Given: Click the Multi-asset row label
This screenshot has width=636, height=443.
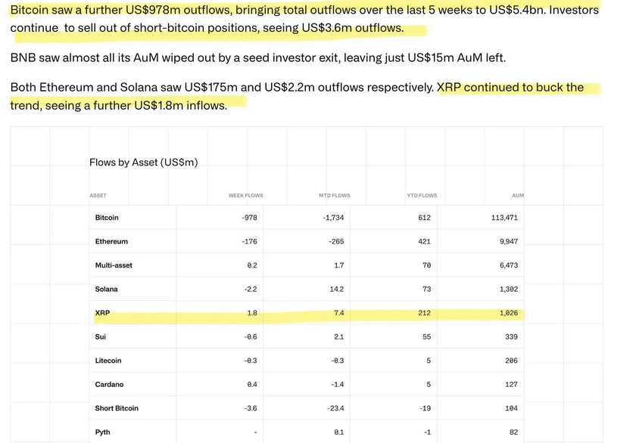Looking at the screenshot, I should pos(114,265).
